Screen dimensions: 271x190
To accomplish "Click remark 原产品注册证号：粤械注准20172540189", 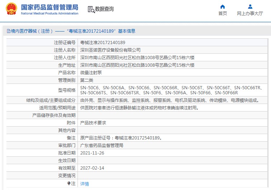I will pos(121,138).
